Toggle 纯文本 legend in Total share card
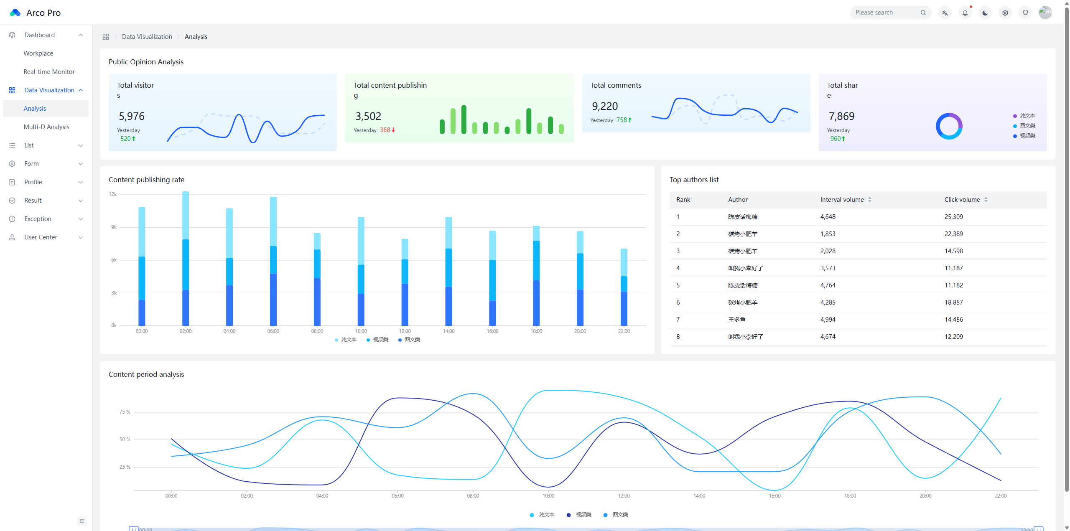1070x531 pixels. point(1024,116)
